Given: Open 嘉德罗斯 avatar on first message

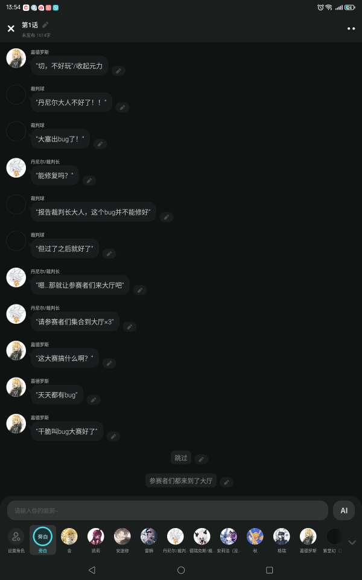Looking at the screenshot, I should click(x=16, y=58).
